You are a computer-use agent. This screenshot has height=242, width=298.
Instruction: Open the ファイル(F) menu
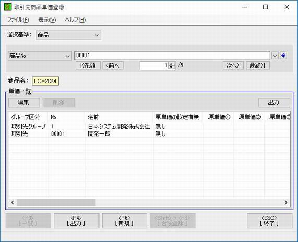tap(18, 20)
